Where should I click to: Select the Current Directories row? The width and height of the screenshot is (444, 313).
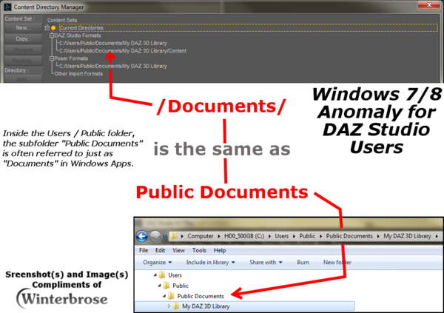click(x=249, y=28)
